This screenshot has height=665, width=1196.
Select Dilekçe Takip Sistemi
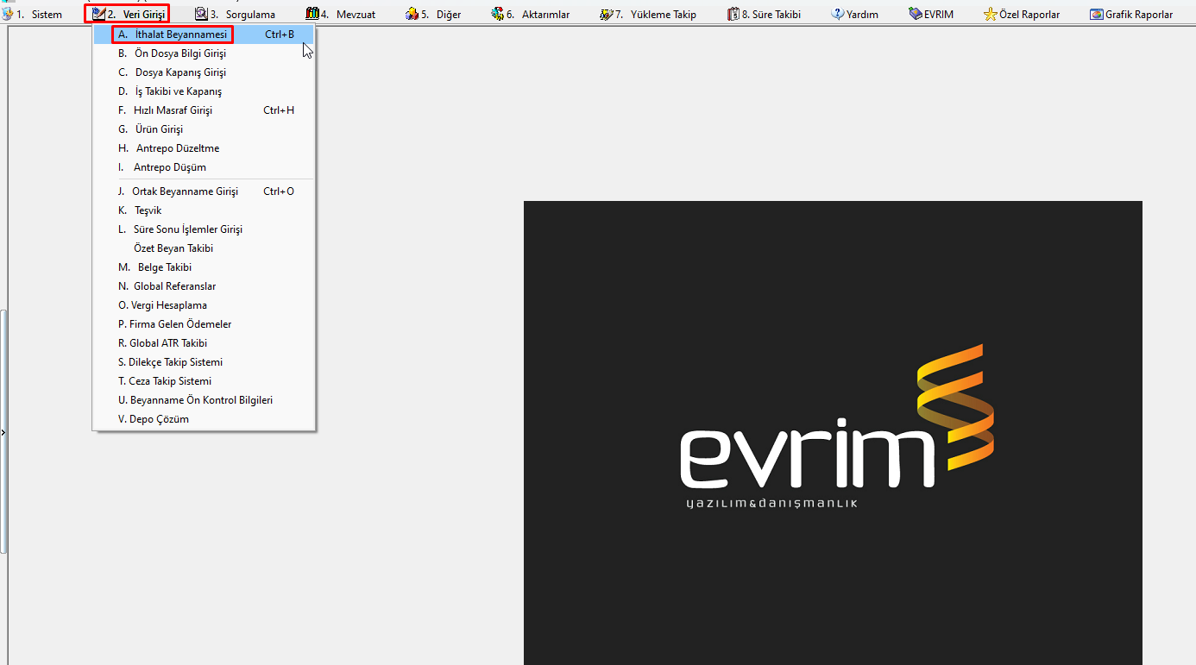tap(205, 362)
